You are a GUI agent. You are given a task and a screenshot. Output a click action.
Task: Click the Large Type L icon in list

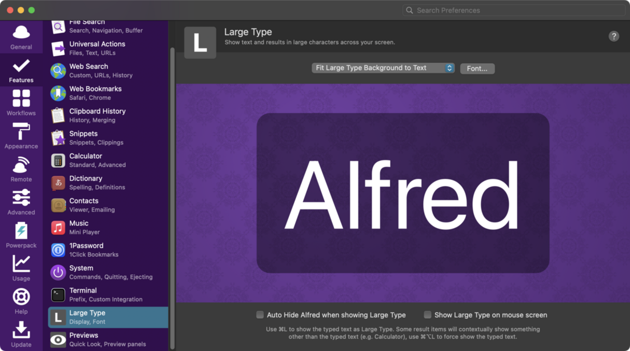click(x=58, y=317)
